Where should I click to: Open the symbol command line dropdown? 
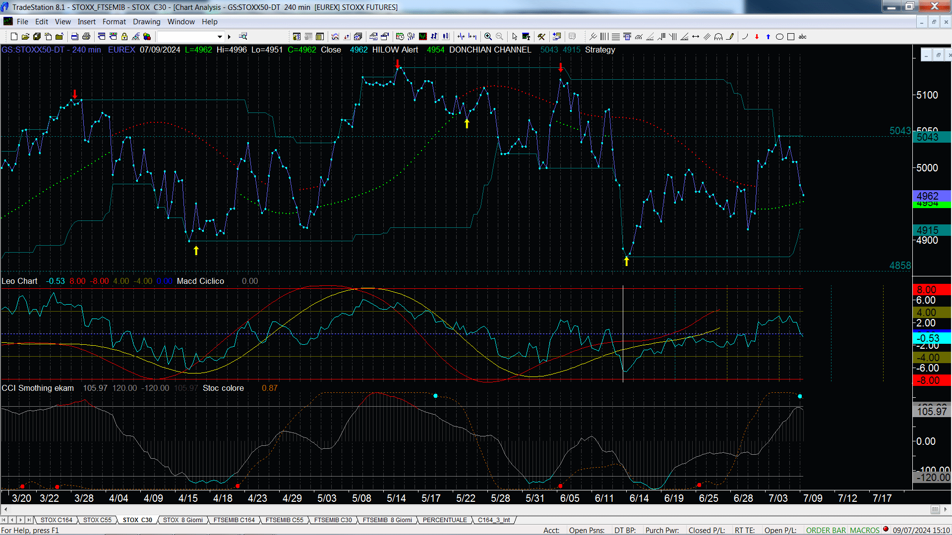[220, 36]
